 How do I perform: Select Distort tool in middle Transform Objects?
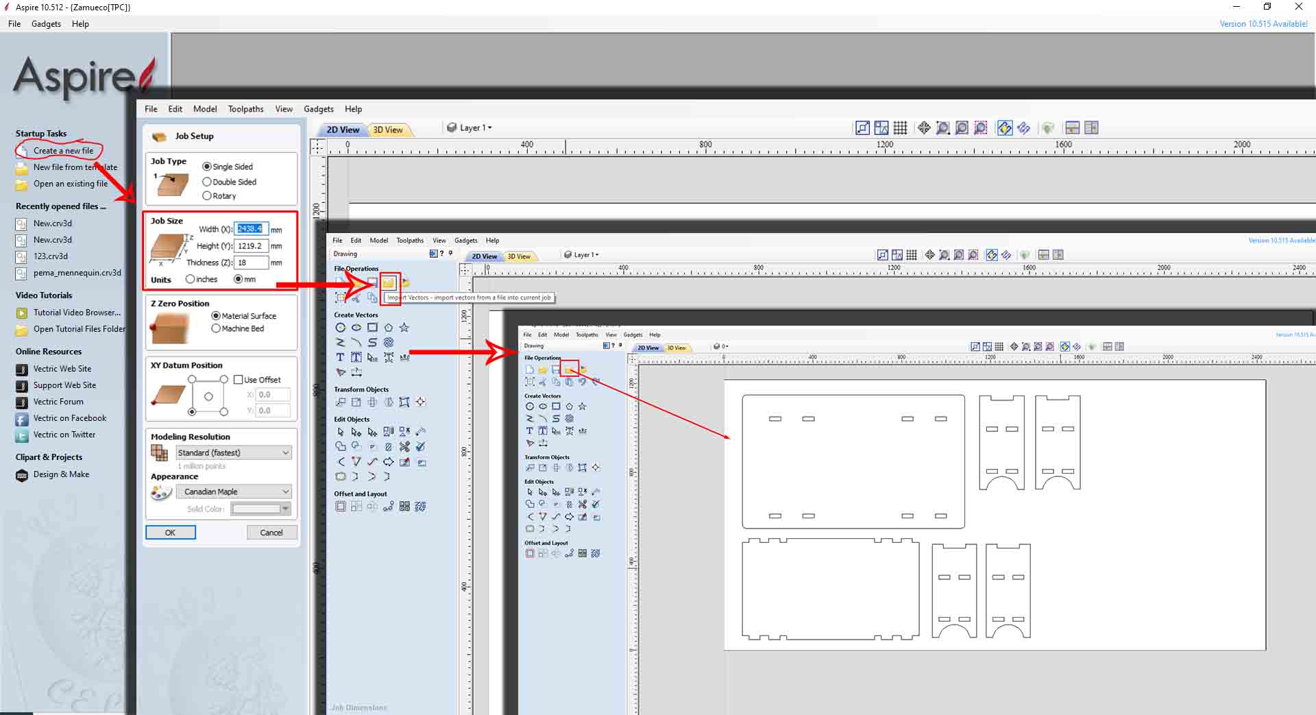tap(404, 402)
